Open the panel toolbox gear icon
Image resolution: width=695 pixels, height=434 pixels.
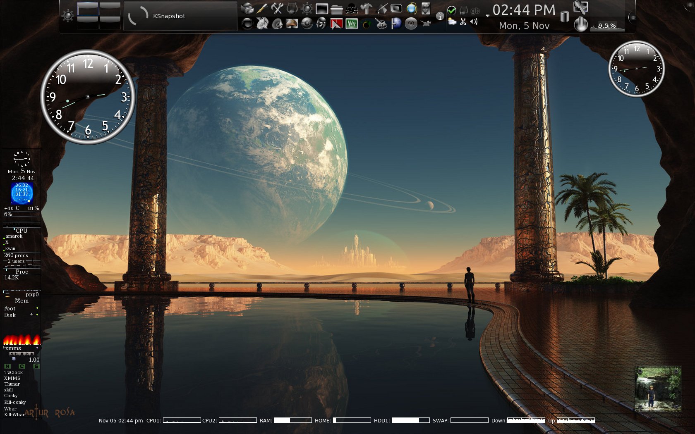pyautogui.click(x=68, y=16)
